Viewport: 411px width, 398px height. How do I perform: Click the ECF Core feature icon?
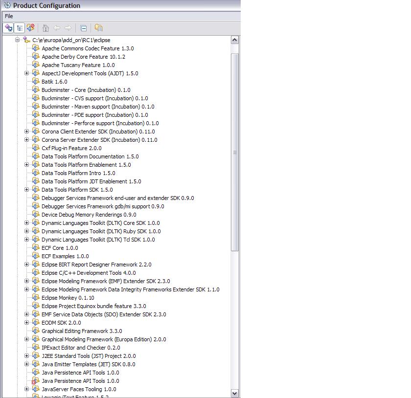[36, 248]
